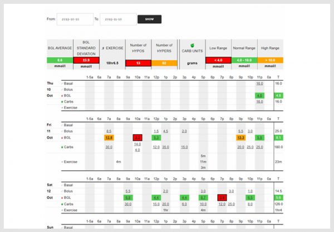Viewport: 334px width, 232px height.
Task: Click the Basal row label for Thu 10 Oct
Action: click(x=68, y=83)
